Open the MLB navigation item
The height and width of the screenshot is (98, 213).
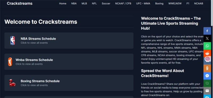coord(84,3)
